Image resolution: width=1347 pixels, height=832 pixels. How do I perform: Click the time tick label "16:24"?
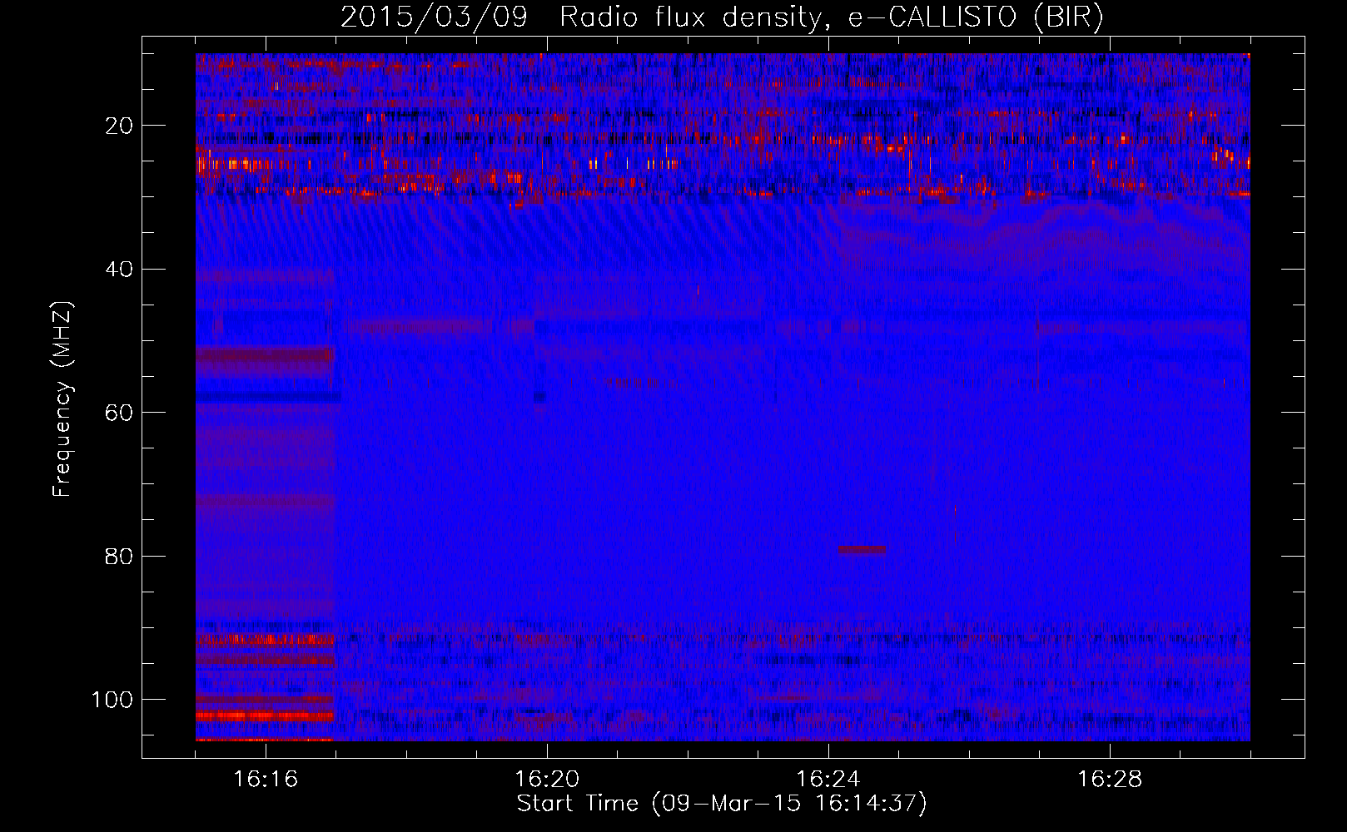[x=828, y=780]
